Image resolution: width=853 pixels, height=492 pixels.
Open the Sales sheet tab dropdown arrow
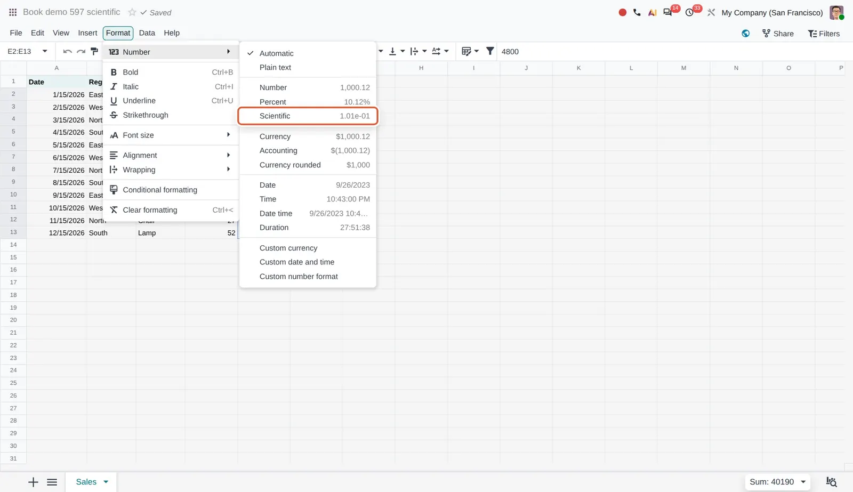[x=106, y=482]
